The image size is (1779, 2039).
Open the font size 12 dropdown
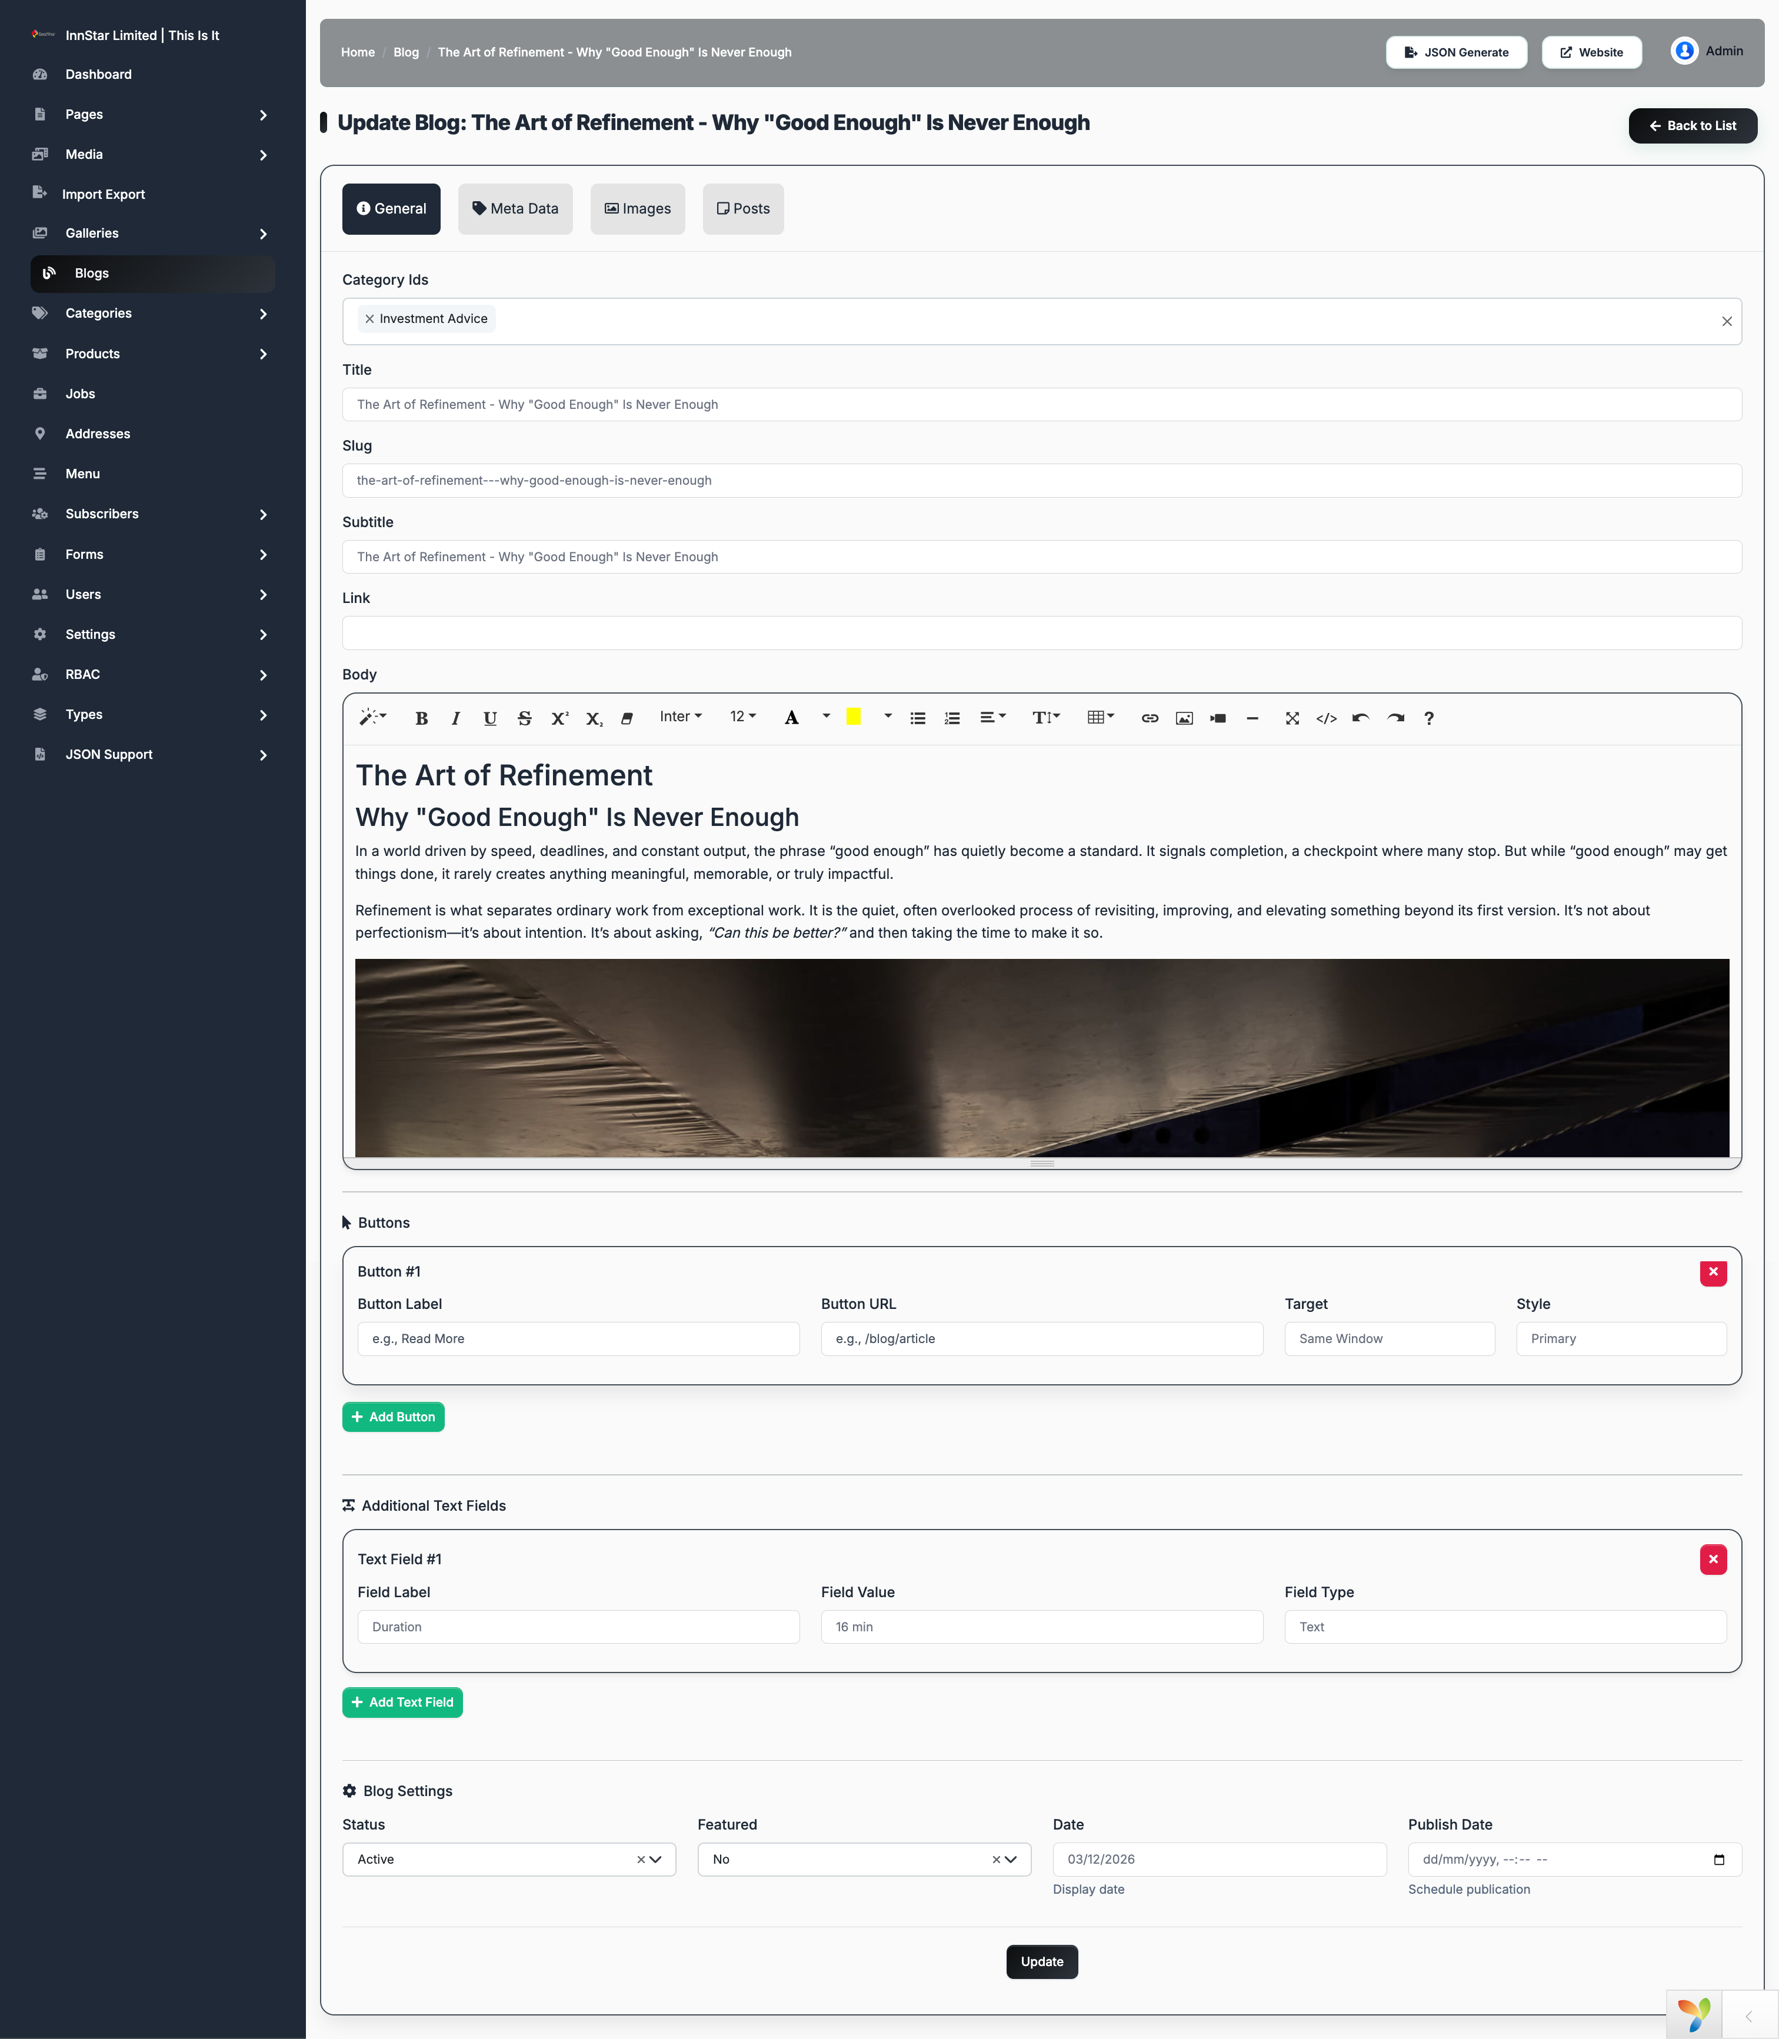pos(742,717)
